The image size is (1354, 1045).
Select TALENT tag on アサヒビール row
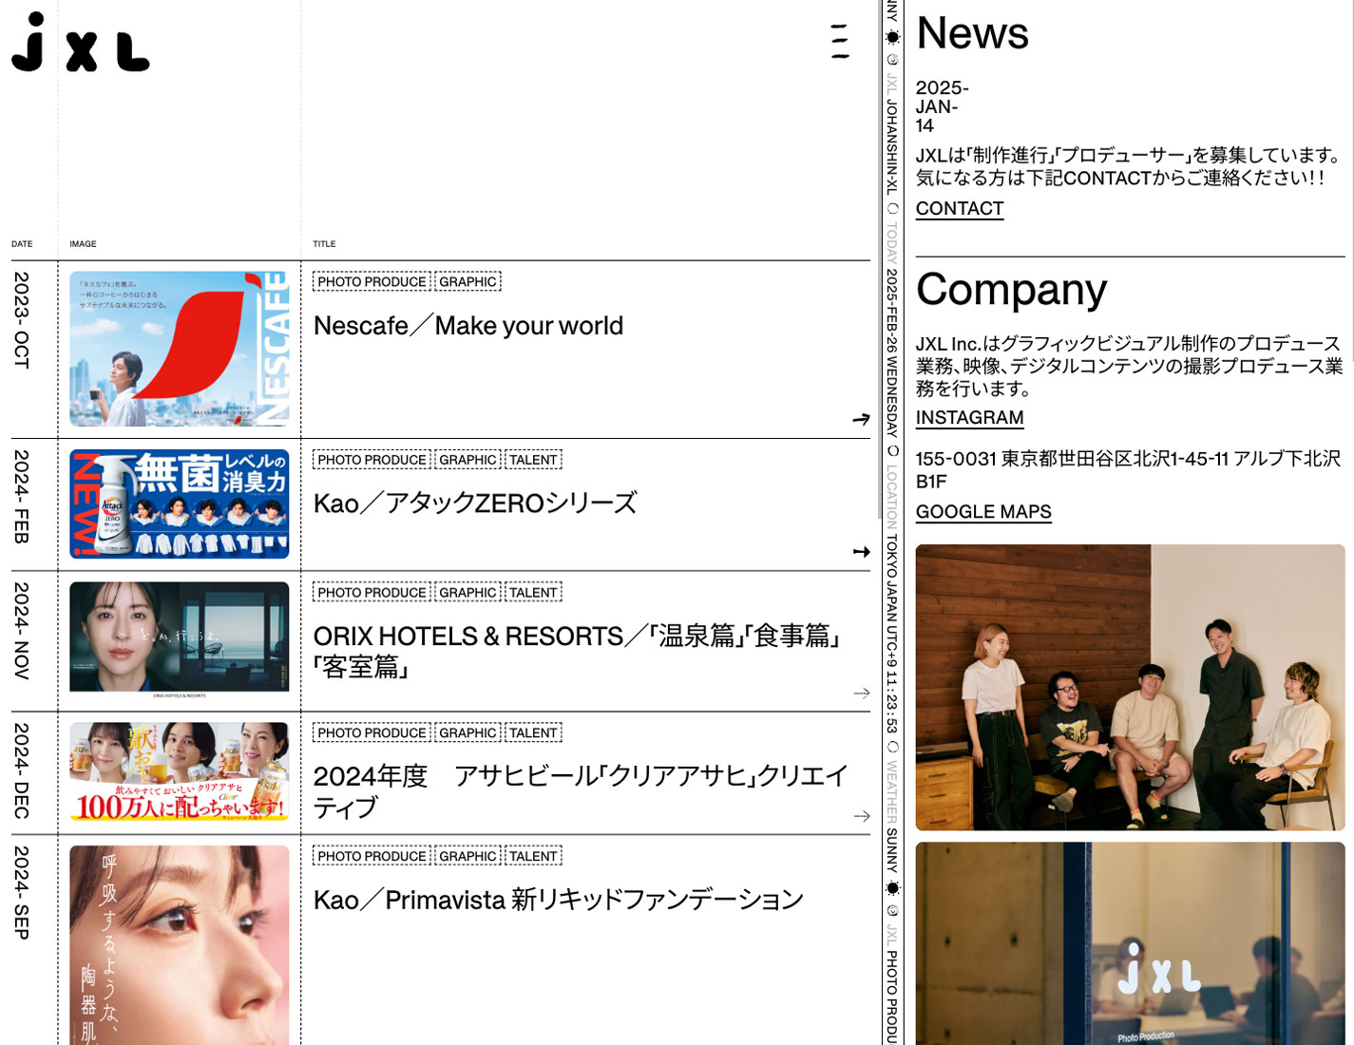(x=533, y=733)
